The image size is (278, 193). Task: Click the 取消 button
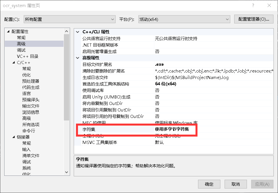[235, 184]
